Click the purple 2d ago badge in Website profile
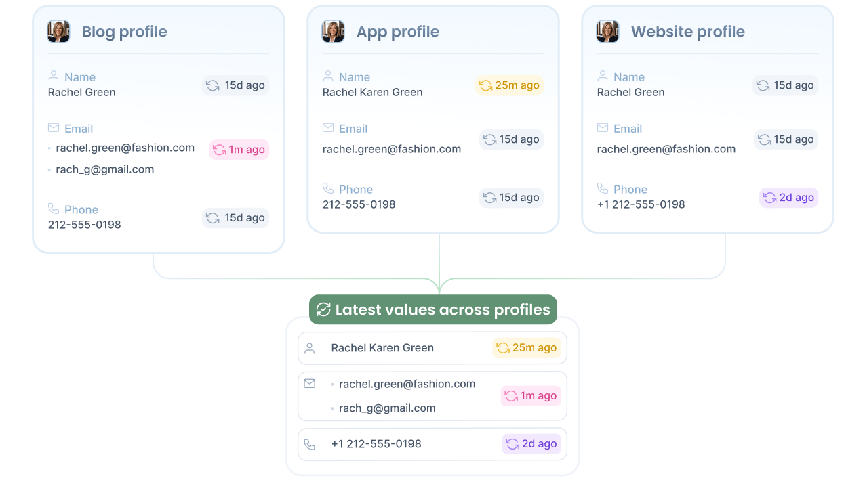 [x=788, y=198]
